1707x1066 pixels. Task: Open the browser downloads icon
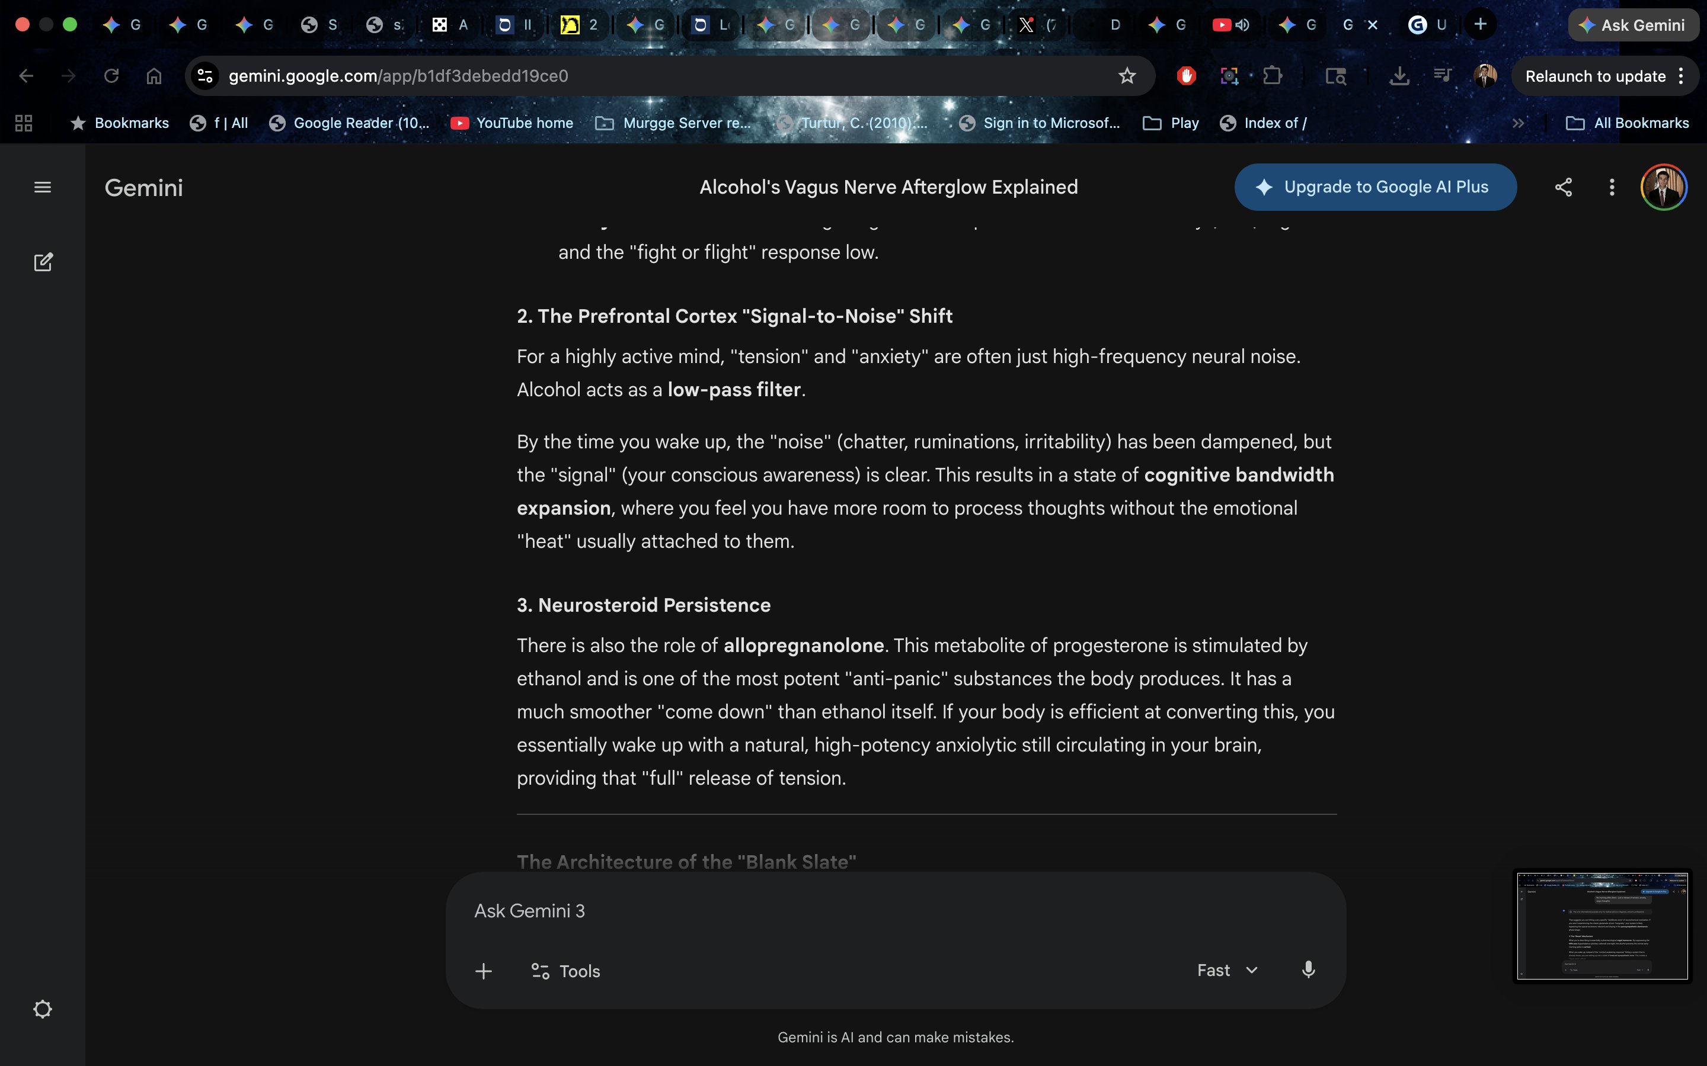pos(1399,75)
